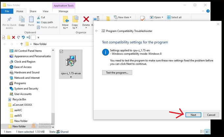Select the aaAVC folder in tree
The width and height of the screenshot is (224, 137).
click(19, 110)
